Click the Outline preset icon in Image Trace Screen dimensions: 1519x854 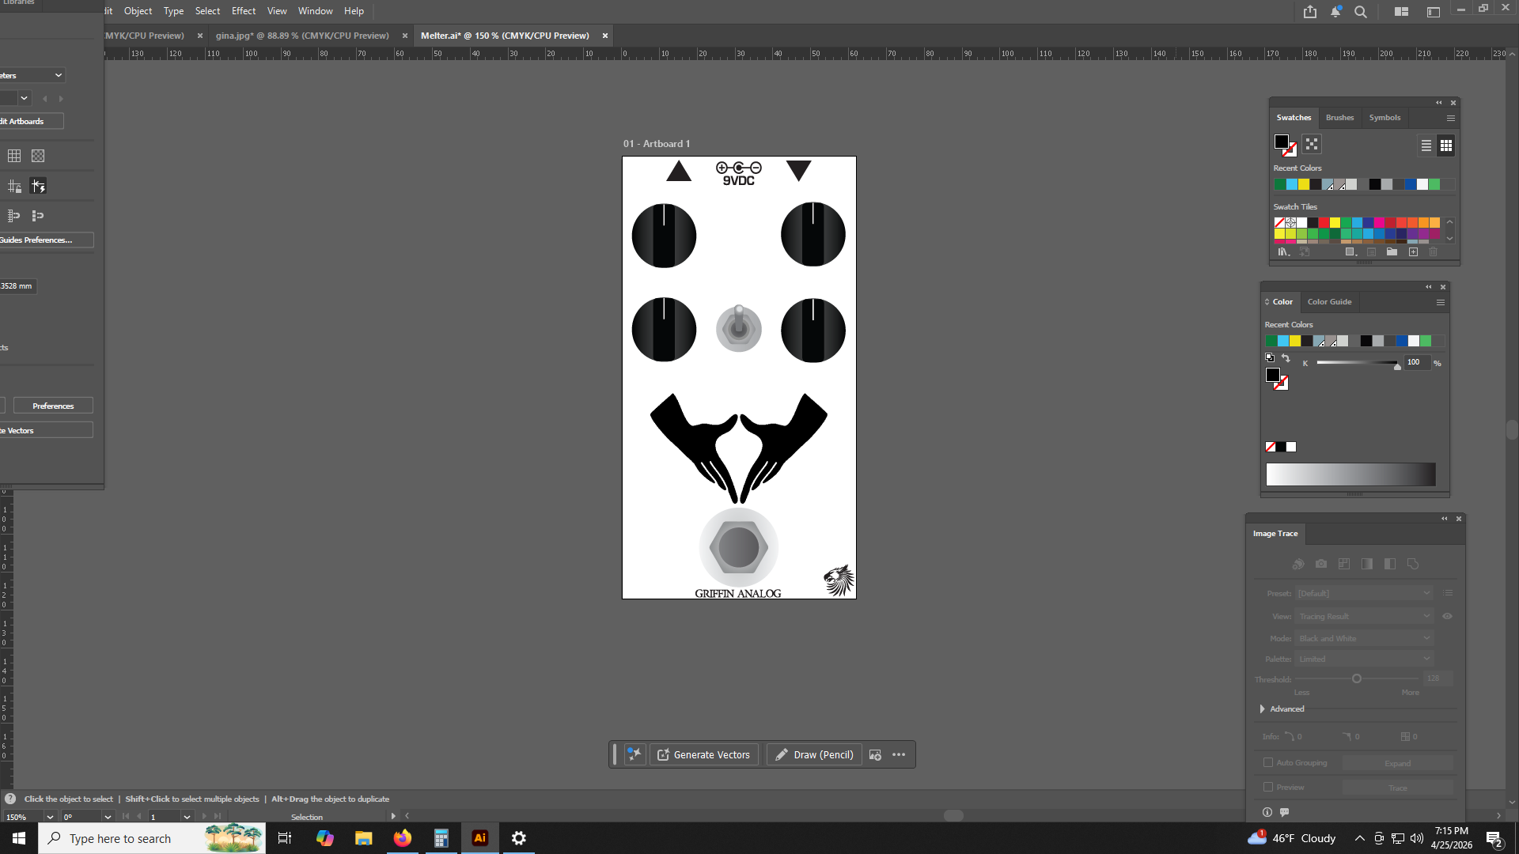pyautogui.click(x=1413, y=564)
